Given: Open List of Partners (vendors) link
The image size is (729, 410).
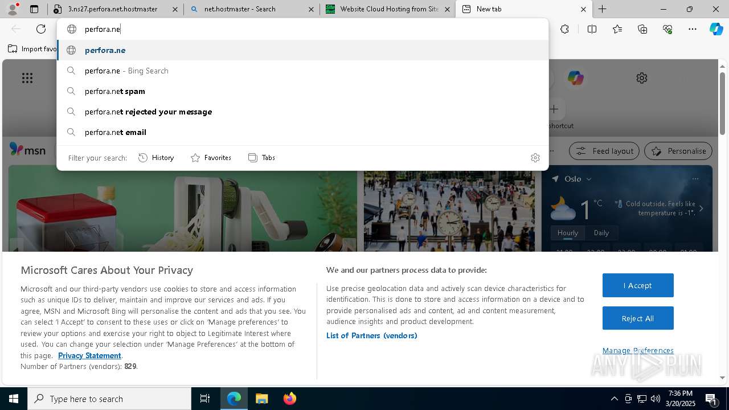Looking at the screenshot, I should pyautogui.click(x=372, y=335).
